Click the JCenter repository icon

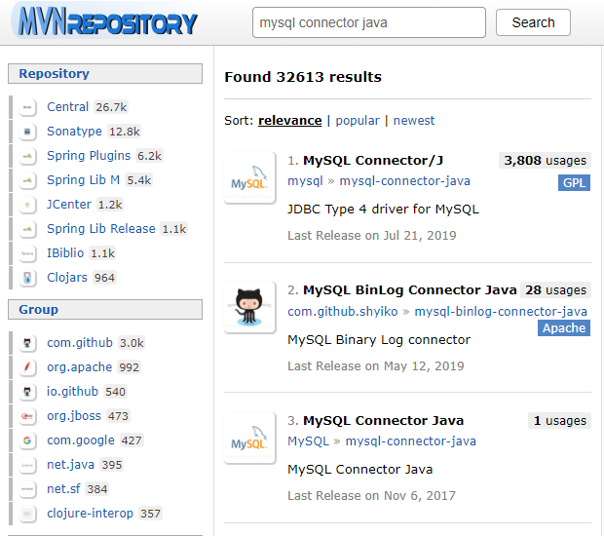pos(27,205)
